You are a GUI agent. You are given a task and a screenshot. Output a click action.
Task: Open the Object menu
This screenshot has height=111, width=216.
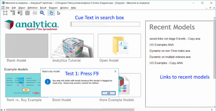[22, 8]
